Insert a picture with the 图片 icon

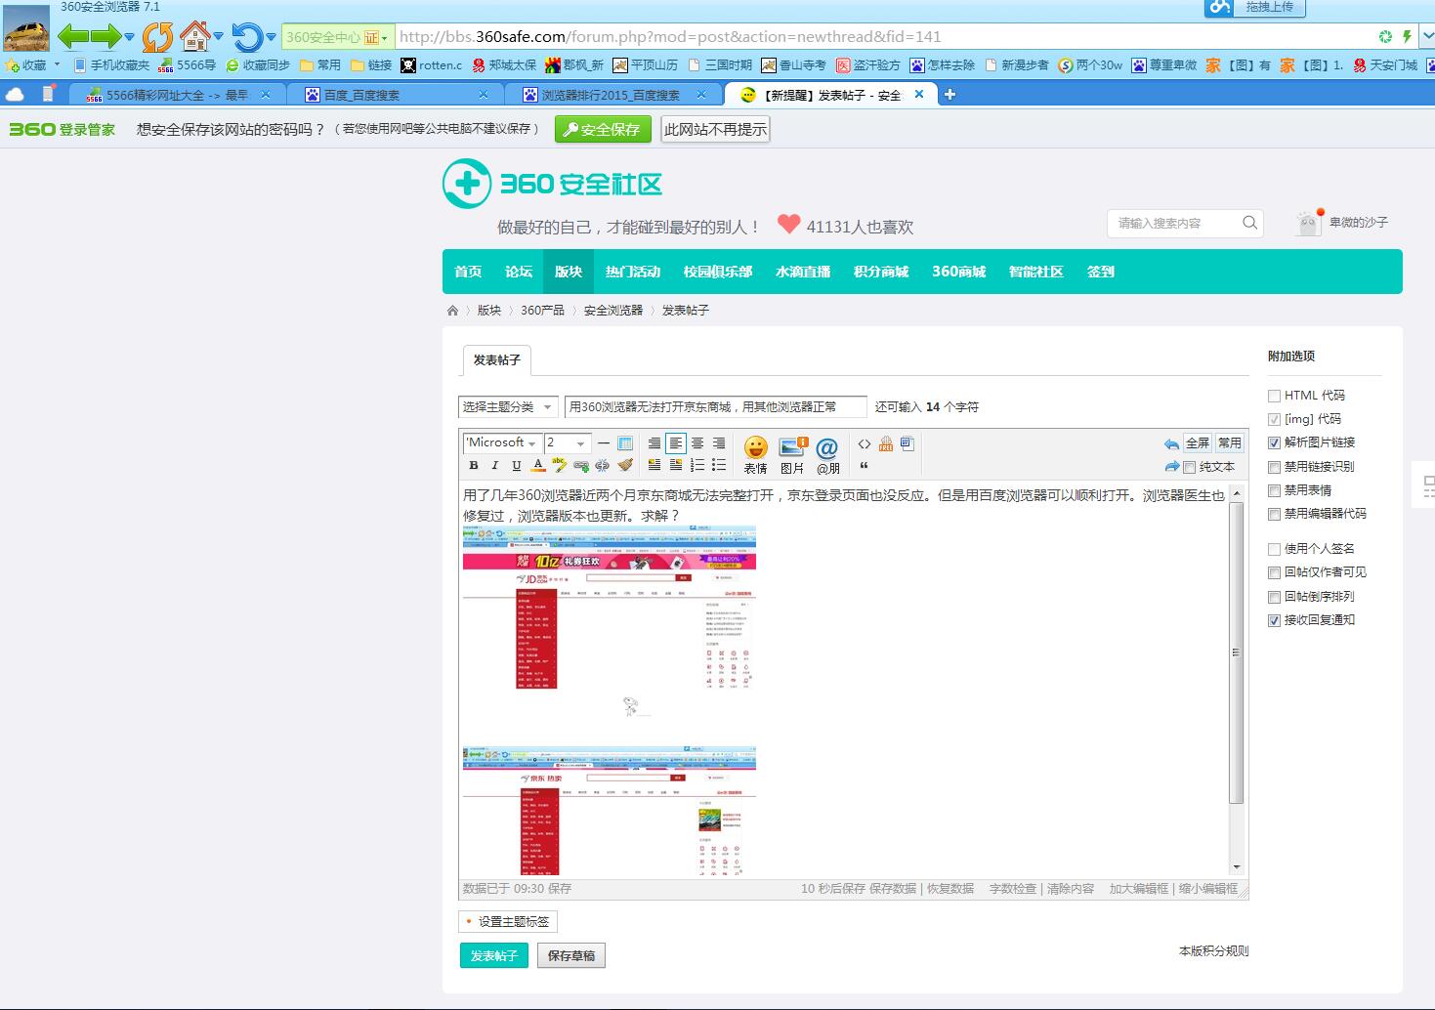(792, 455)
